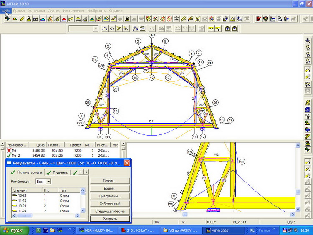This screenshot has height=235, width=313.
Task: Switch to the Пластины tab
Action: (x=58, y=173)
